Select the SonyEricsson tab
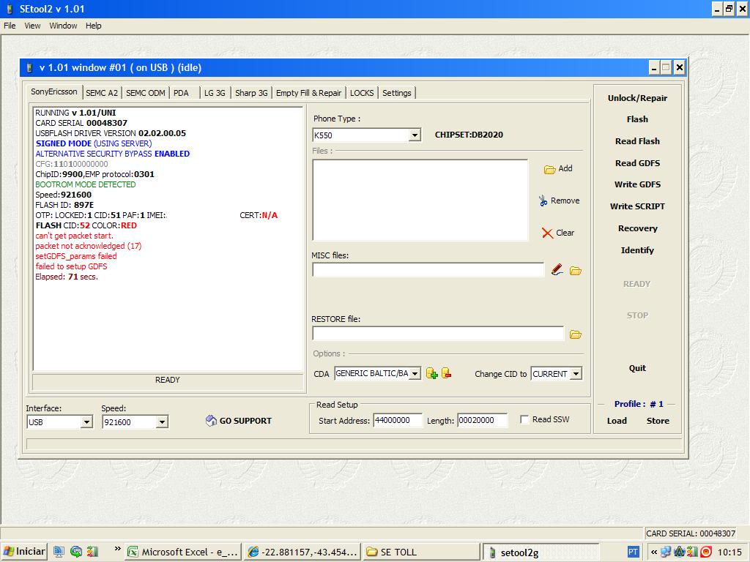This screenshot has width=750, height=562. click(x=54, y=91)
